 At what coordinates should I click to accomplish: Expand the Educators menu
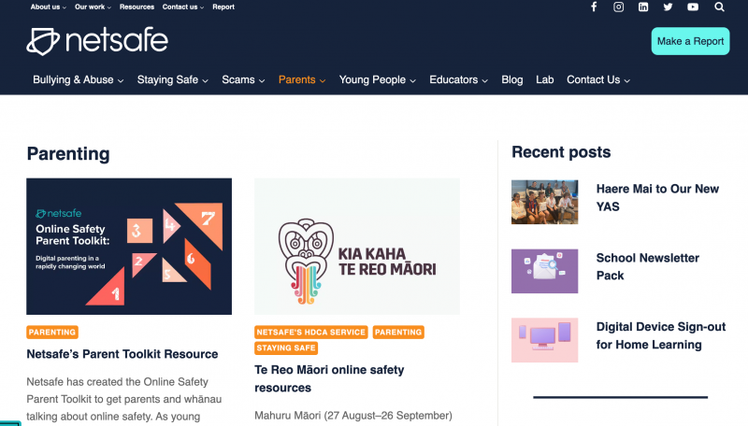(458, 80)
